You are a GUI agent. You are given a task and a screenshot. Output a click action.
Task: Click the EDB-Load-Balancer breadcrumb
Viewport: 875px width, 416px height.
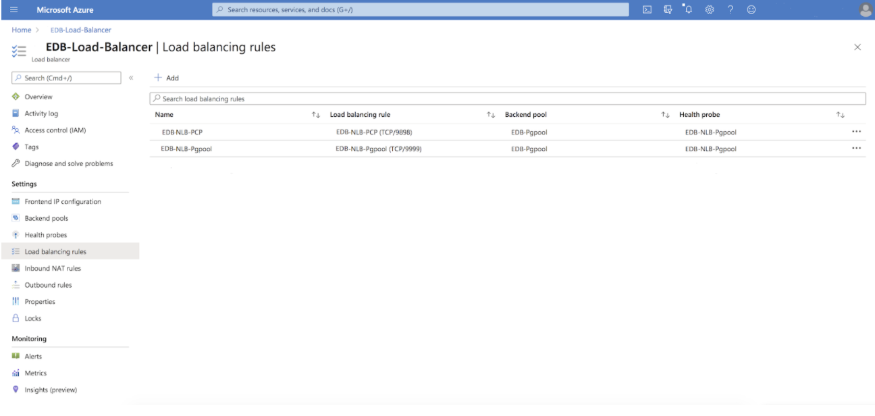tap(81, 30)
